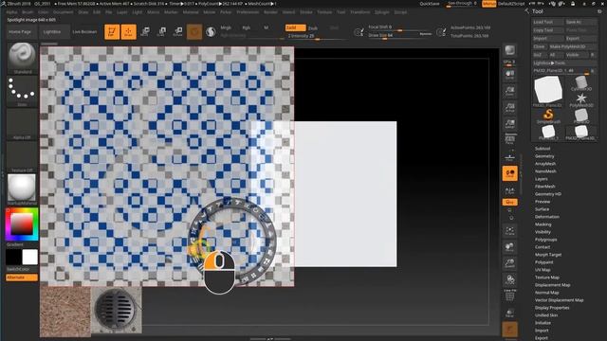Click the Actual size icon
Viewport: 607px width, 341px height.
coord(510,108)
